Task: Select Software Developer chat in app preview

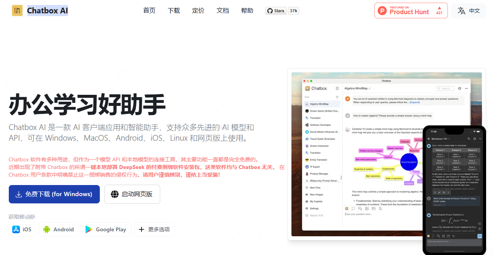Action: (x=322, y=125)
